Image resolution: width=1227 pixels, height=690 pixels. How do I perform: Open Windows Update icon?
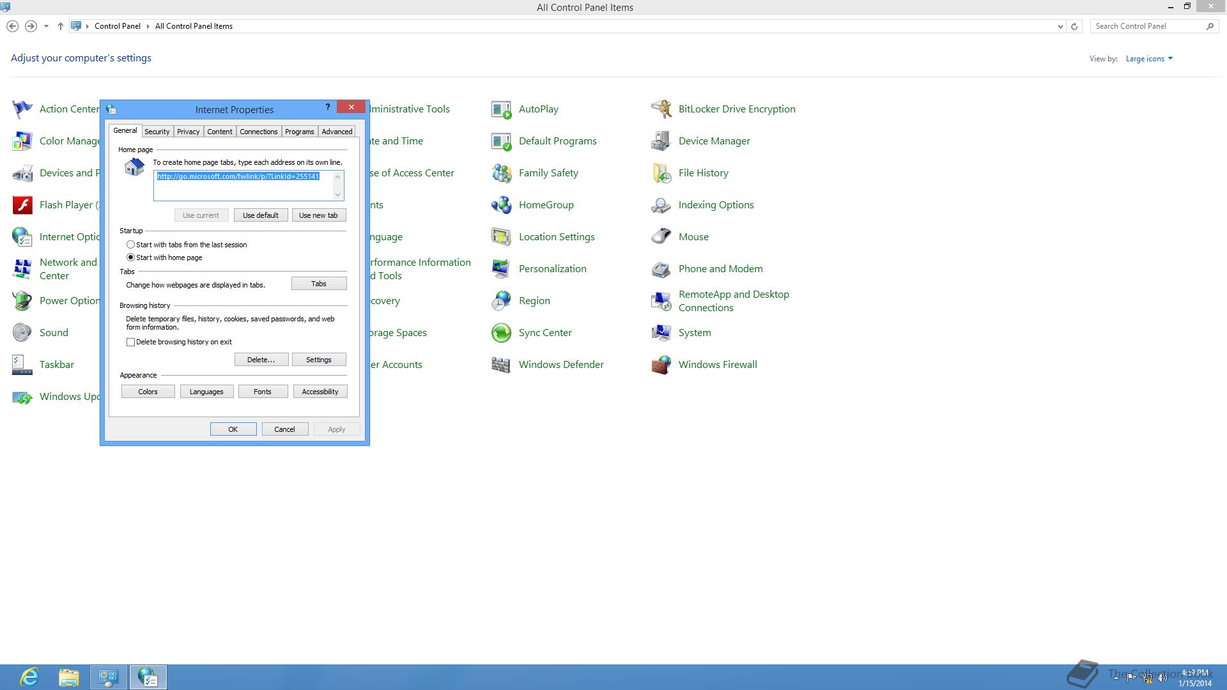pos(22,397)
